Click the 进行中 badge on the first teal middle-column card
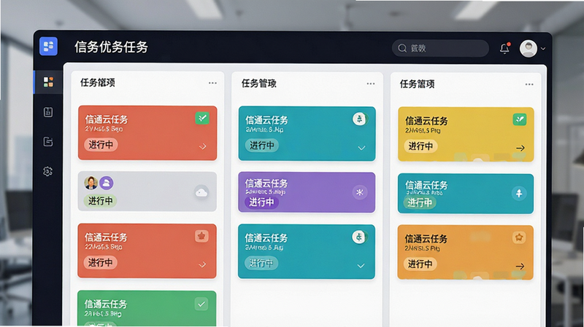 (x=261, y=145)
